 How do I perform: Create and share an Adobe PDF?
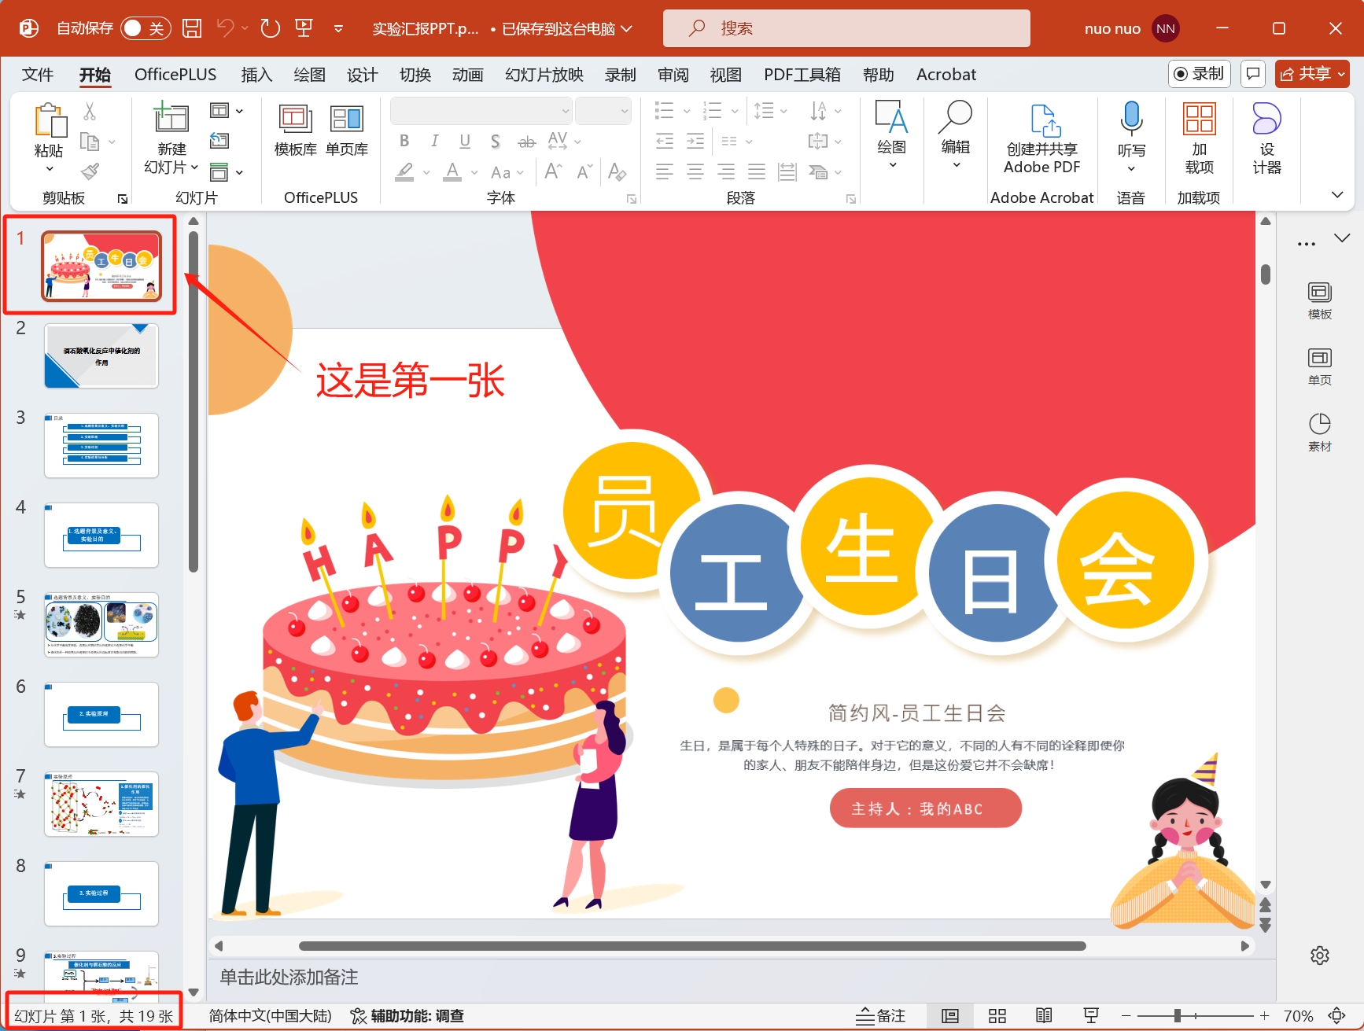click(1042, 138)
